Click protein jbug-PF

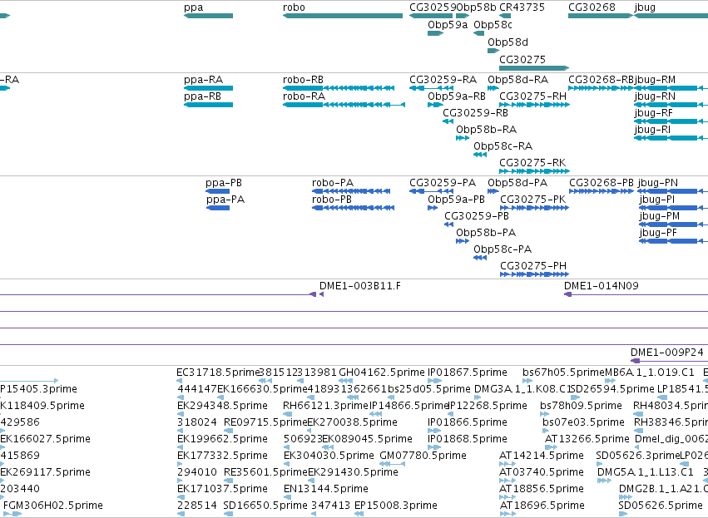[x=673, y=241]
